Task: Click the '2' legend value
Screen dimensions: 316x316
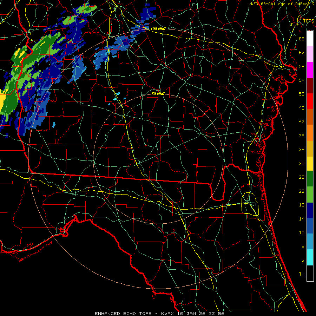Action: click(x=303, y=261)
